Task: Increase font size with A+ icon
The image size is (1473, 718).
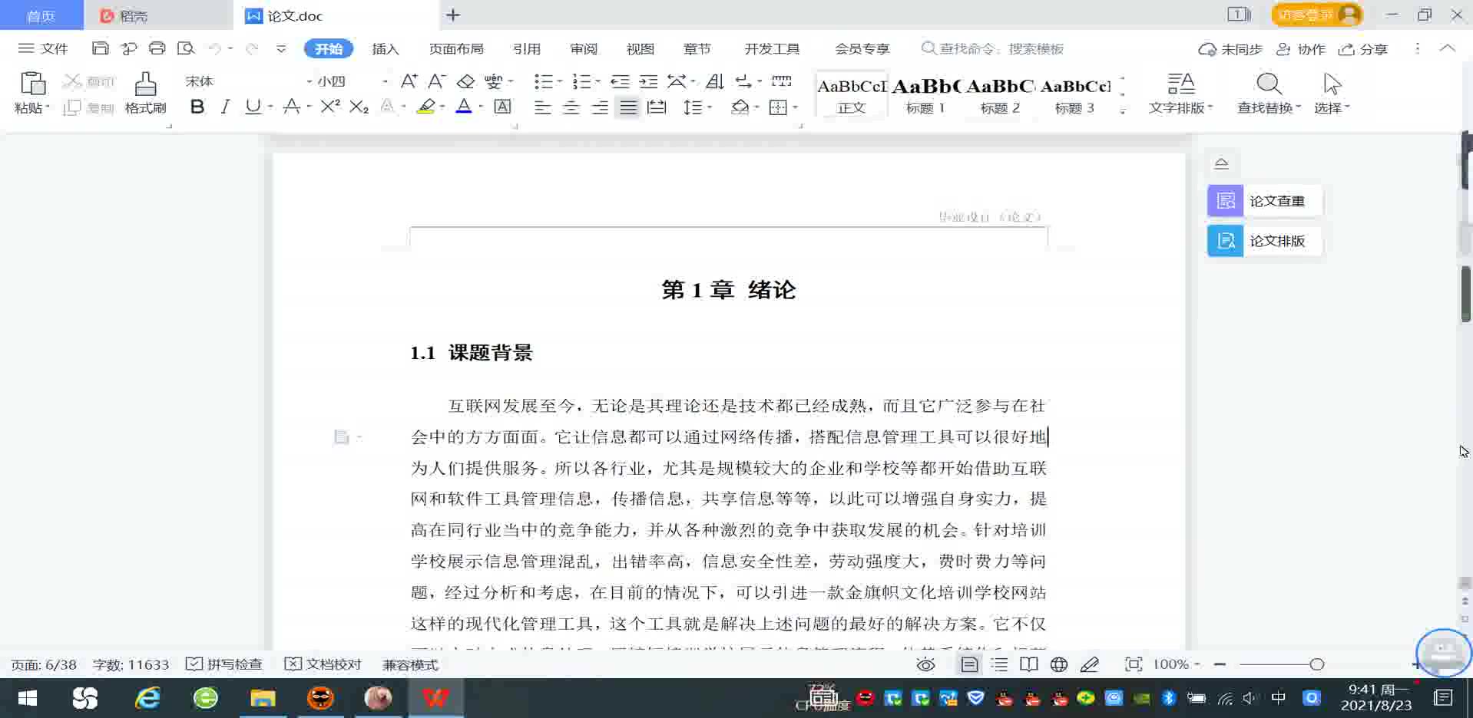Action: click(409, 81)
